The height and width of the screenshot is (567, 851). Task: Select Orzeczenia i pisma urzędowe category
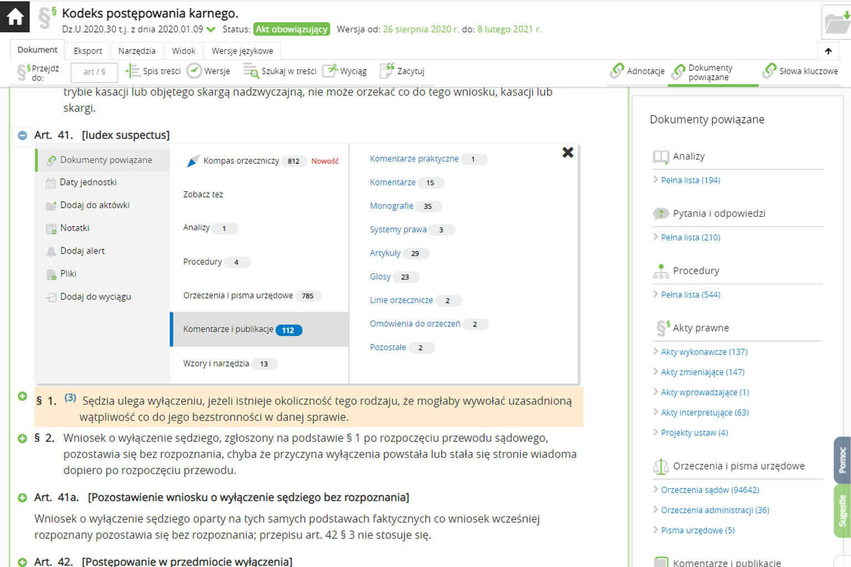238,296
